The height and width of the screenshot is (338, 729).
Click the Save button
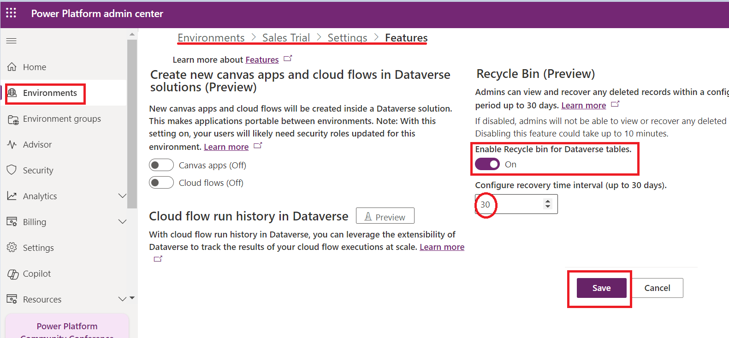(x=601, y=288)
